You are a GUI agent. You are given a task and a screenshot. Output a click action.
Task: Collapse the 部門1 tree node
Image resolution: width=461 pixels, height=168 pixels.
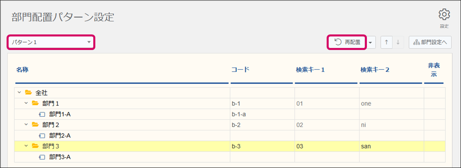(26, 103)
